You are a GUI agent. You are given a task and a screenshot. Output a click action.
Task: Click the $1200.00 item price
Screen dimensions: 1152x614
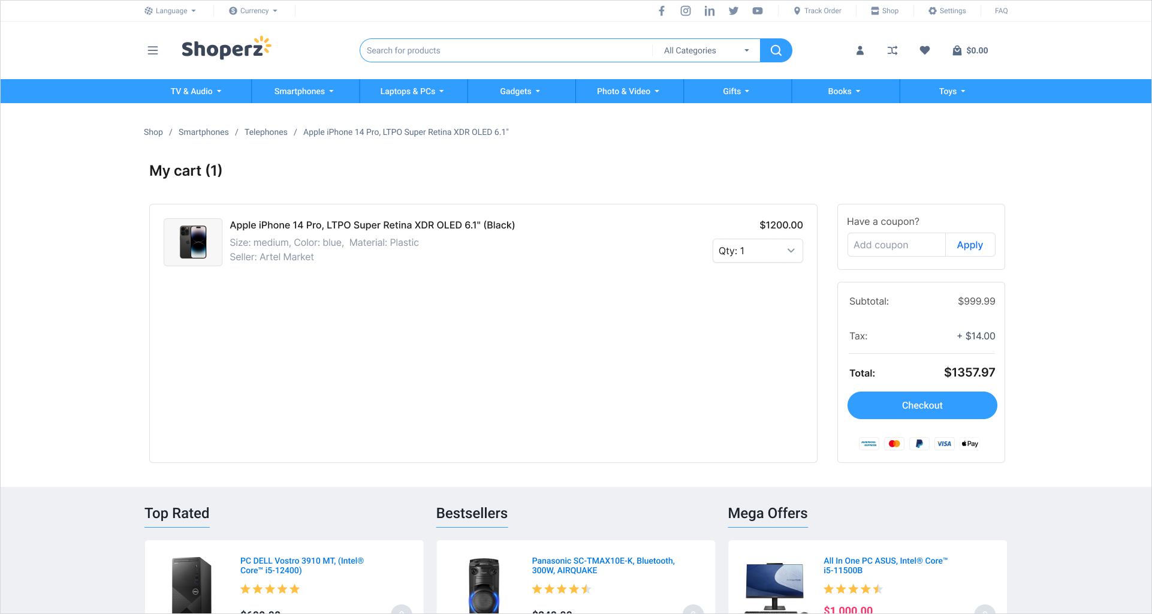(781, 225)
